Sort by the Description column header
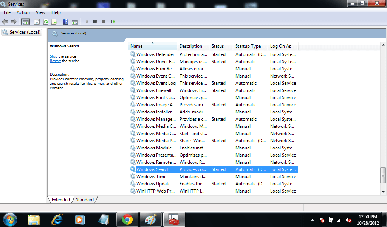 click(x=193, y=46)
